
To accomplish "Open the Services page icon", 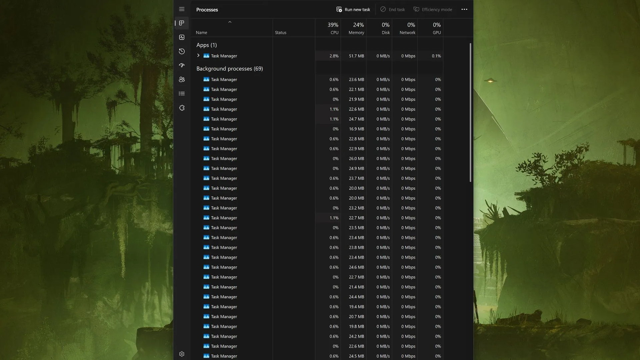I will pos(182,108).
